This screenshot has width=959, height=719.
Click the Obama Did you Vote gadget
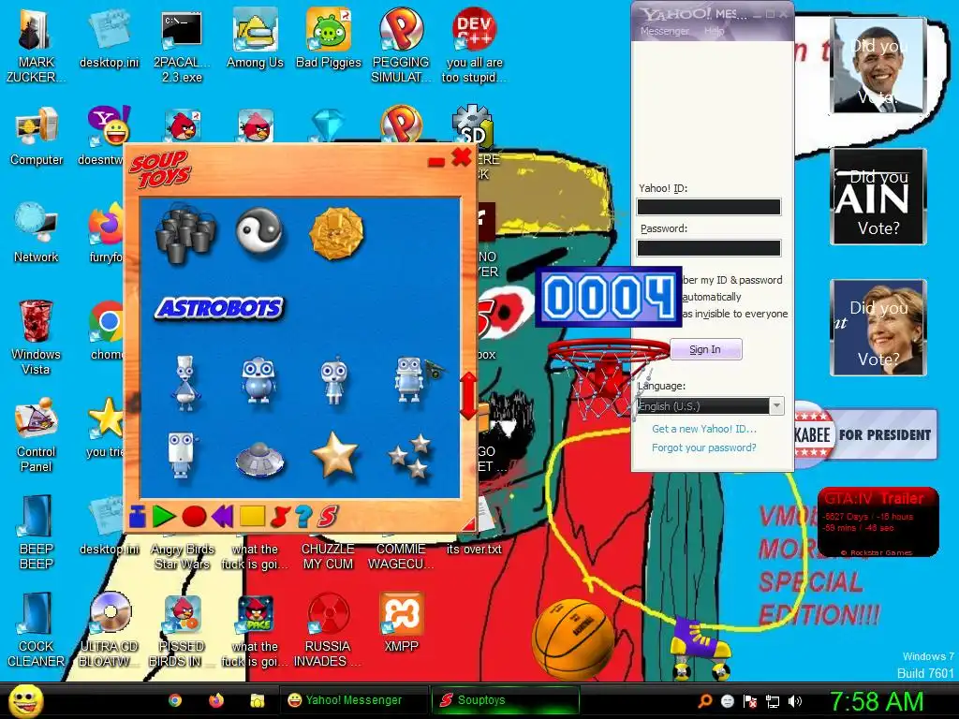point(878,66)
